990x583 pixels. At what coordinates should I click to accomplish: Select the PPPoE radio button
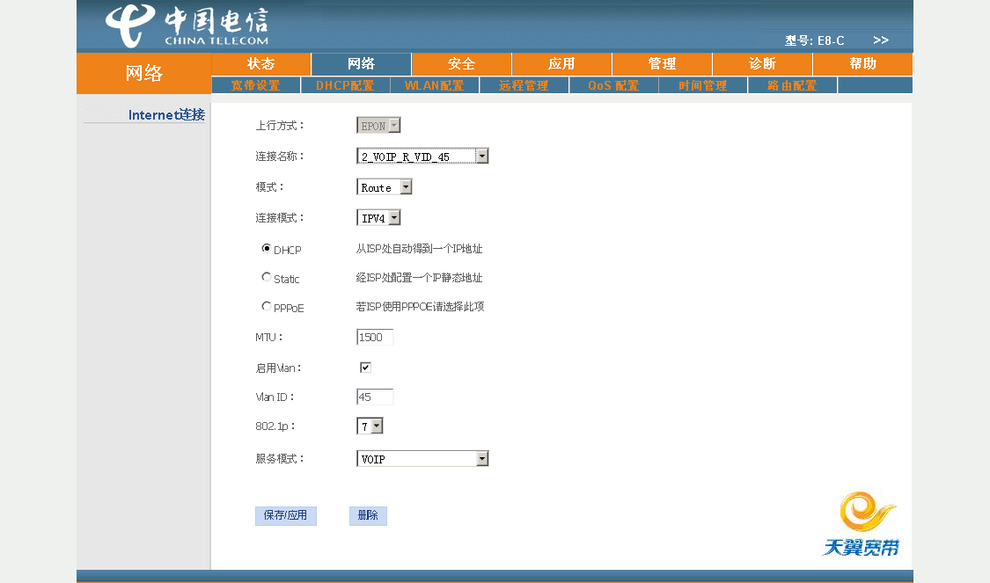click(x=267, y=306)
